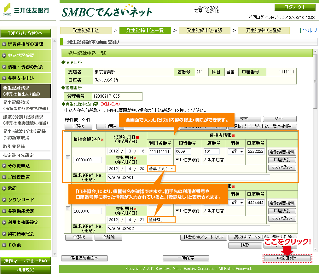
Task: Tick checkbox for the 2000000 yen row
Action: coord(68,208)
